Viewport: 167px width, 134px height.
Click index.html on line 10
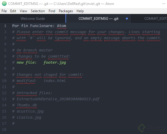[x=55, y=81]
